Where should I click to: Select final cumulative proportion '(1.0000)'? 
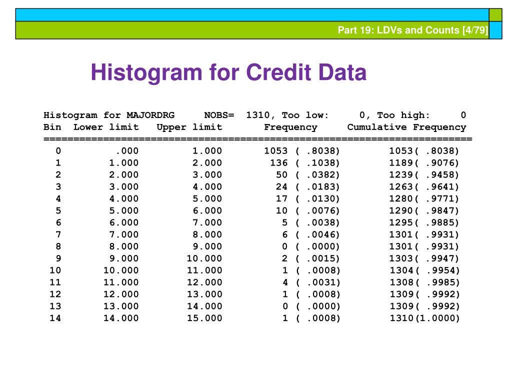point(437,318)
